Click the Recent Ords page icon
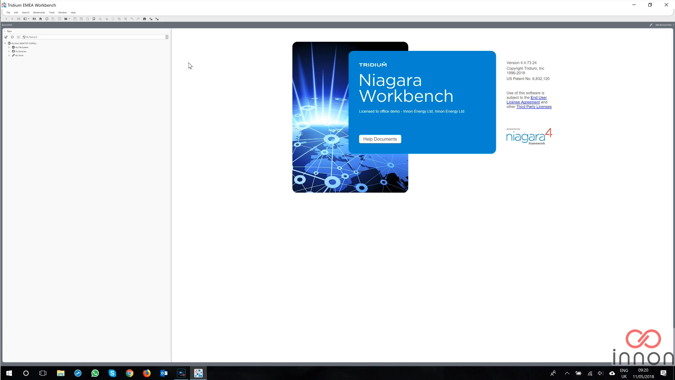The width and height of the screenshot is (675, 380). pyautogui.click(x=94, y=19)
